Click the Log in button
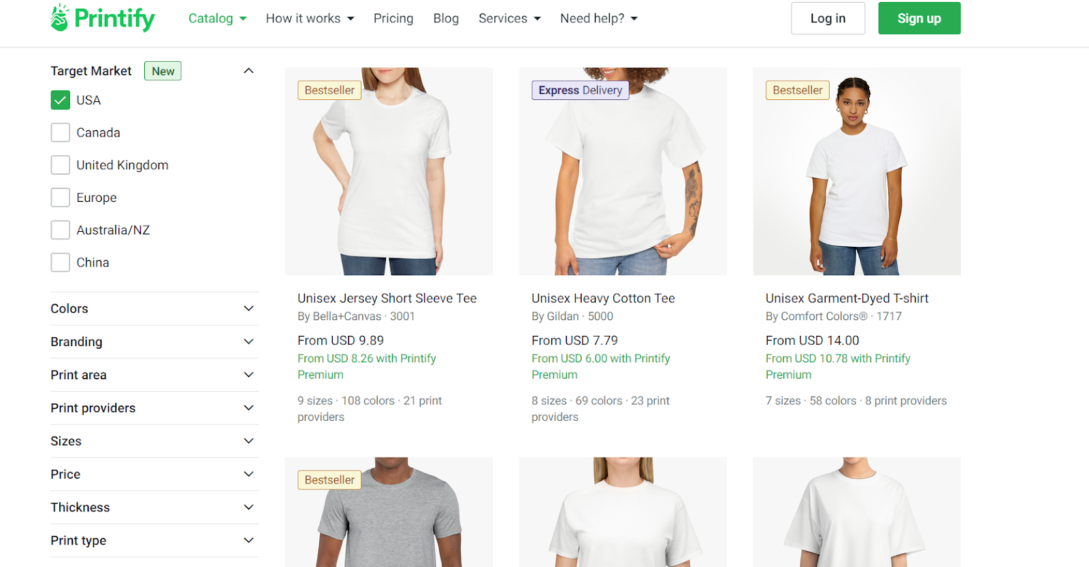 tap(828, 18)
